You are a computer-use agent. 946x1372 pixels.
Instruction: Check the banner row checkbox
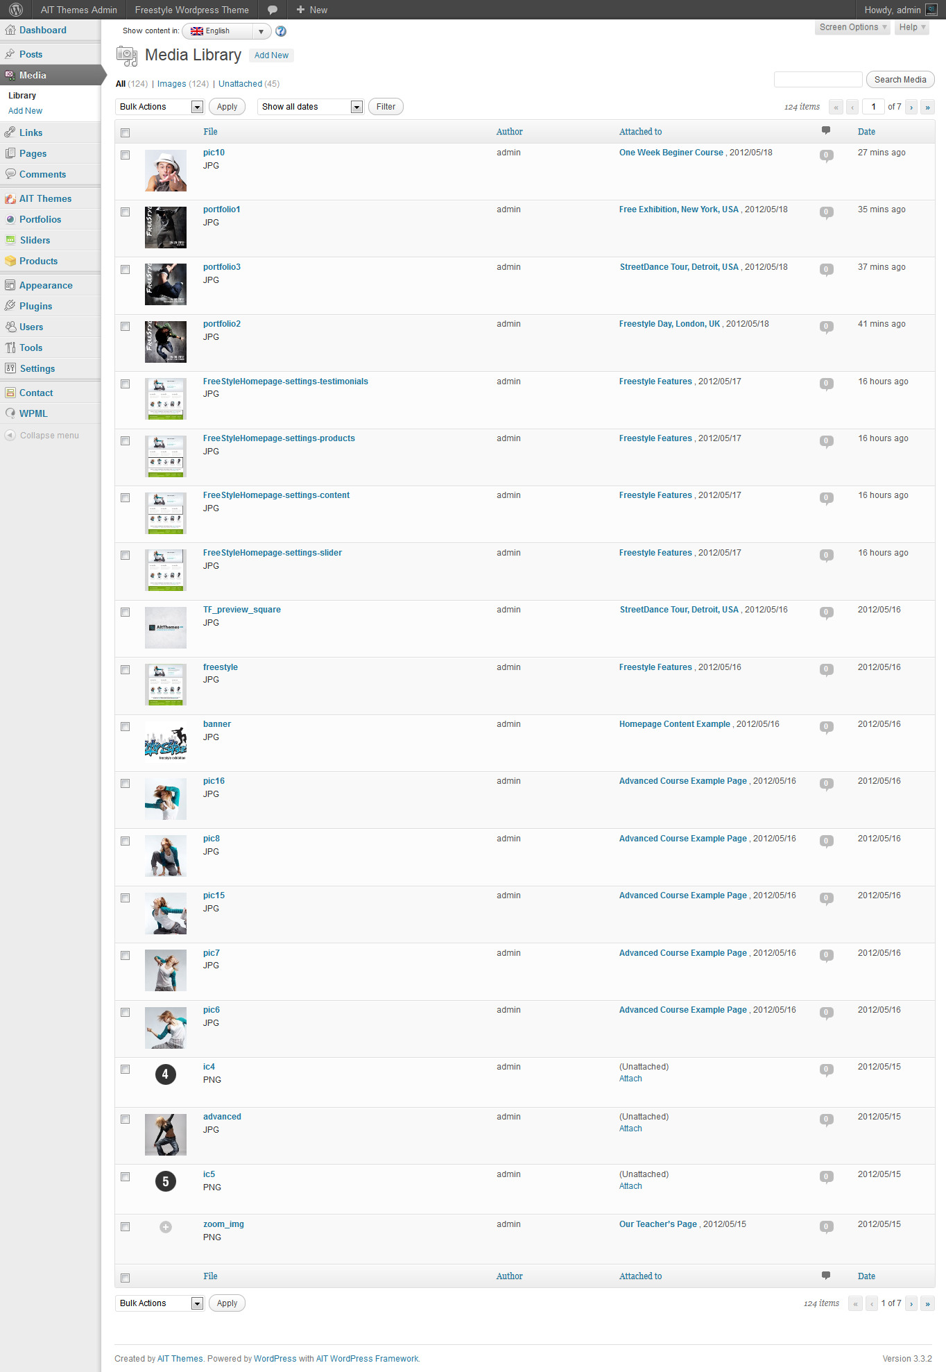[x=126, y=726]
